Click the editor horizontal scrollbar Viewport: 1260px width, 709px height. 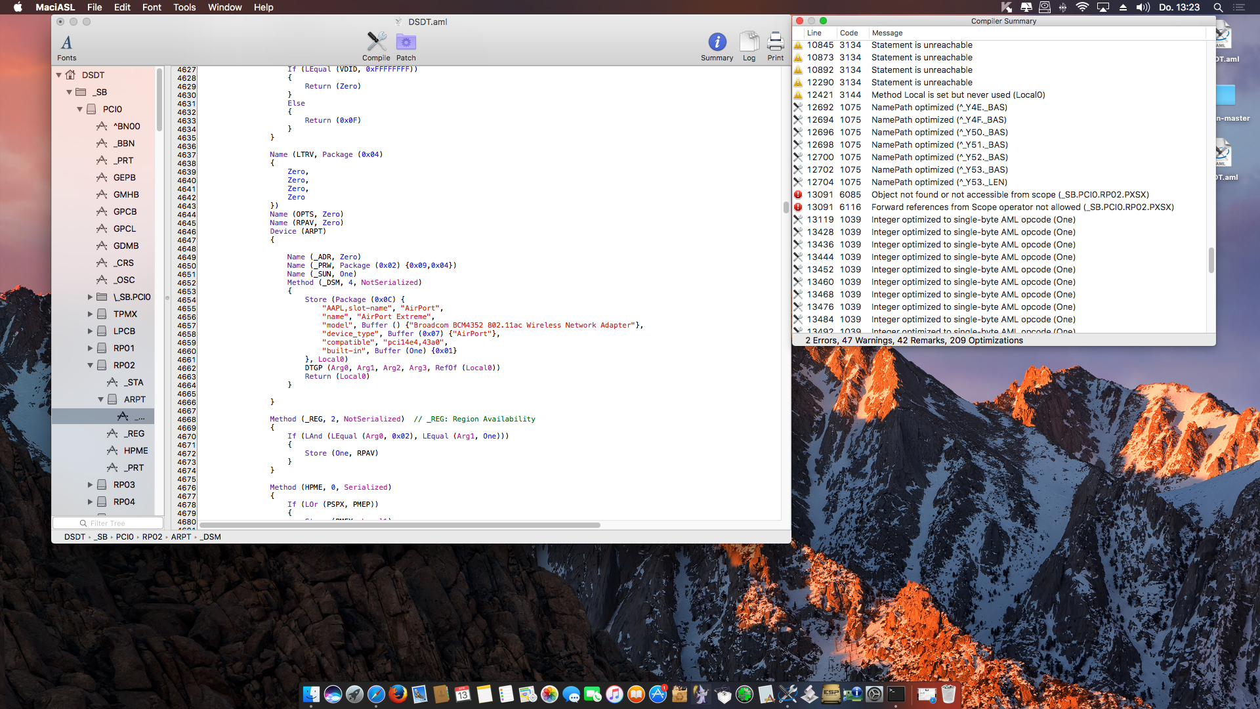[x=400, y=525]
